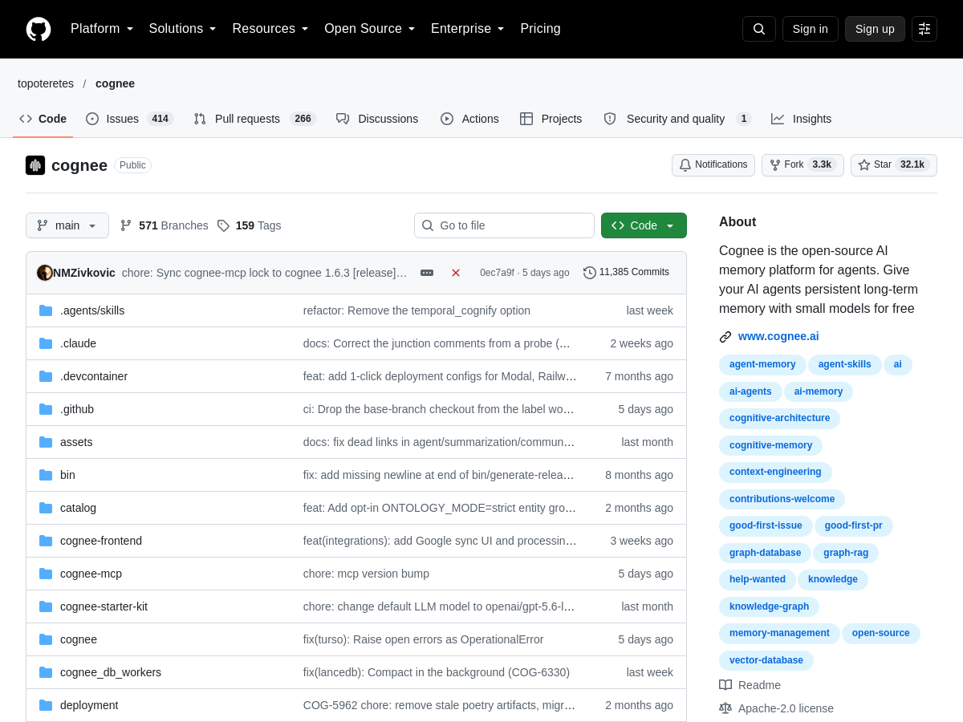Open the .claude folder icon
Image resolution: width=963 pixels, height=722 pixels.
46,343
